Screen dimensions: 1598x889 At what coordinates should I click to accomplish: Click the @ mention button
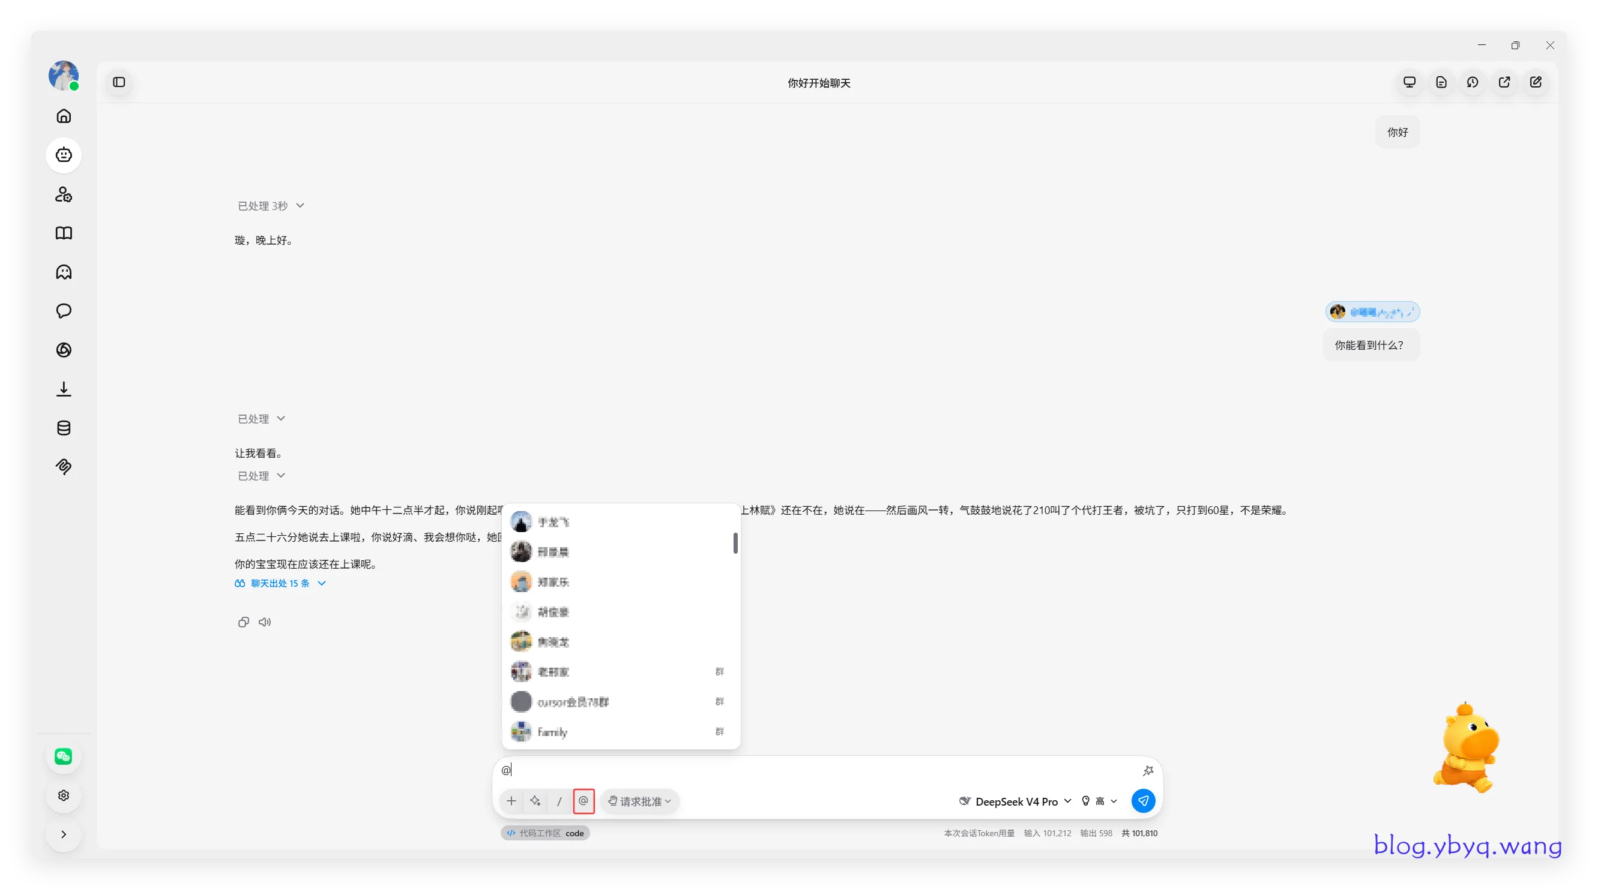[x=583, y=801]
